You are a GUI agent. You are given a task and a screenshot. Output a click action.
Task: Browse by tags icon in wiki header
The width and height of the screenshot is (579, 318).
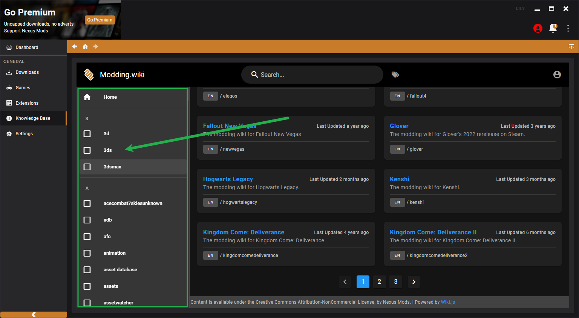pyautogui.click(x=395, y=75)
